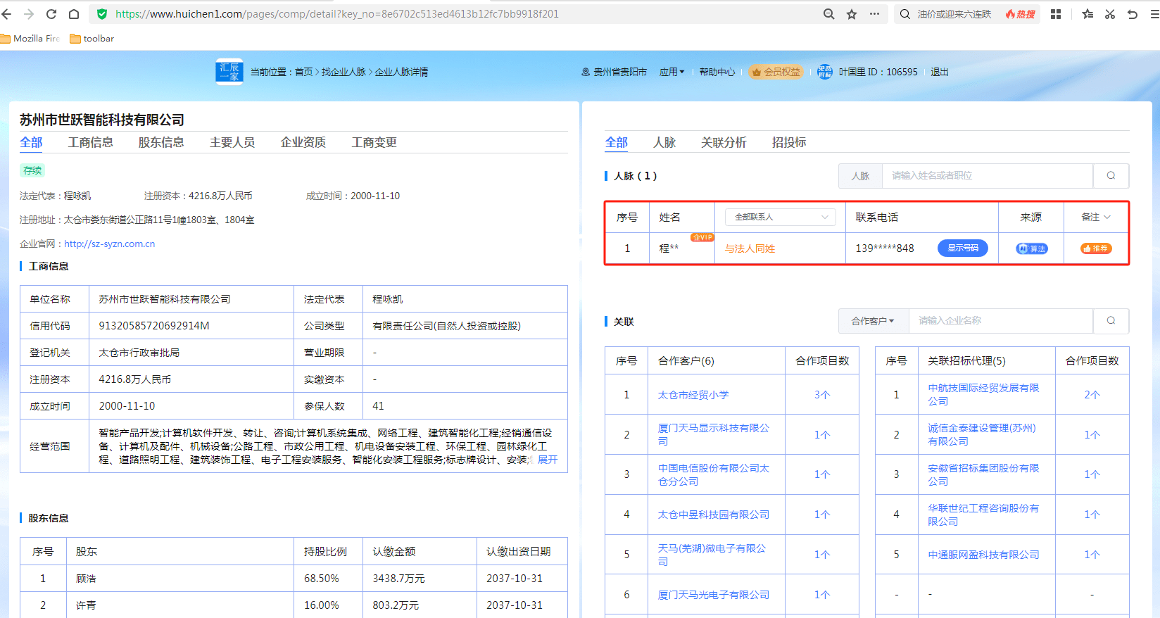Expand the 备注 column dropdown
Screen dimensions: 1160x618
click(x=1096, y=217)
